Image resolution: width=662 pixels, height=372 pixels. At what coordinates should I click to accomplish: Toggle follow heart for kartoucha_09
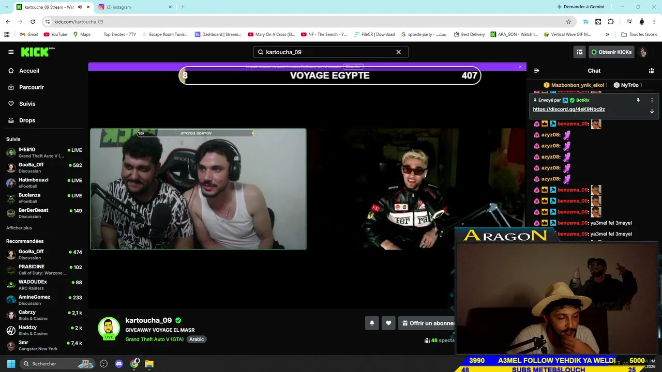[x=388, y=323]
